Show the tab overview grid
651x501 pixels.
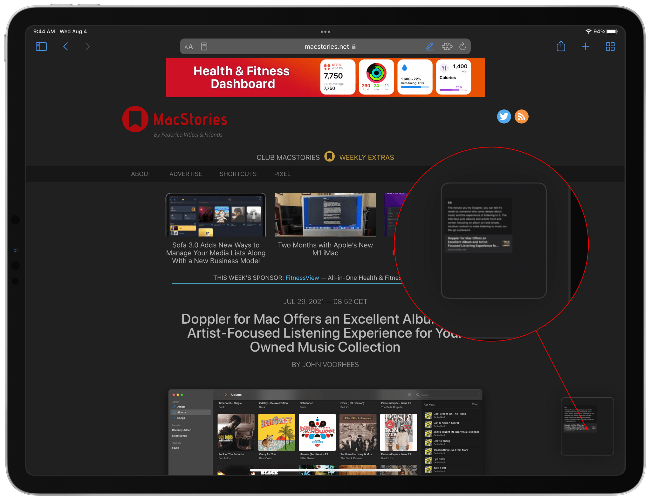[x=610, y=47]
